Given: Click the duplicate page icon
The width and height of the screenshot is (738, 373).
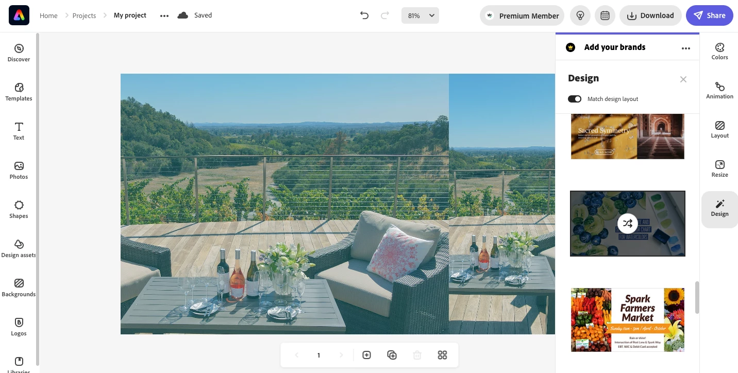Looking at the screenshot, I should click(x=392, y=355).
